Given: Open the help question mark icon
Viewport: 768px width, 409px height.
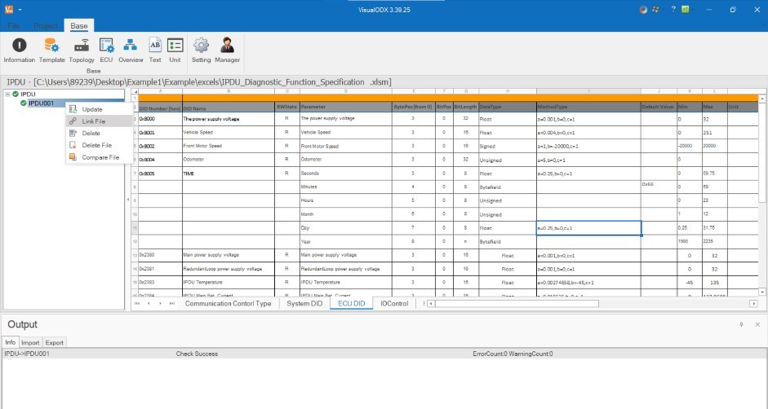Looking at the screenshot, I should tap(673, 9).
